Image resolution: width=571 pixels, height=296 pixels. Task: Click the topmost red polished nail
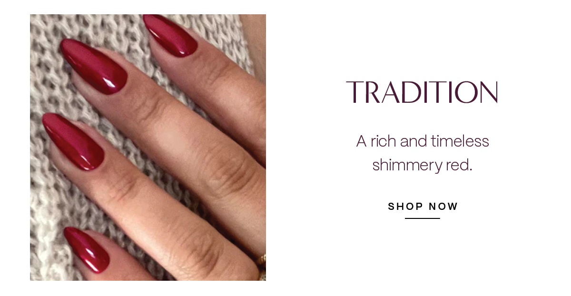[x=170, y=35]
